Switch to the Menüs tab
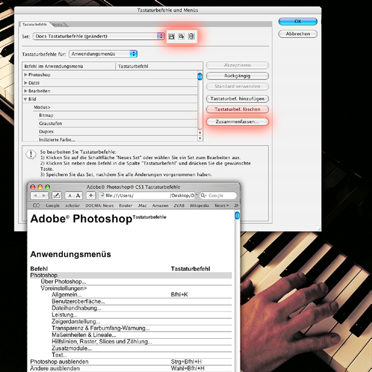Viewport: 372px width, 372px height. 57,24
